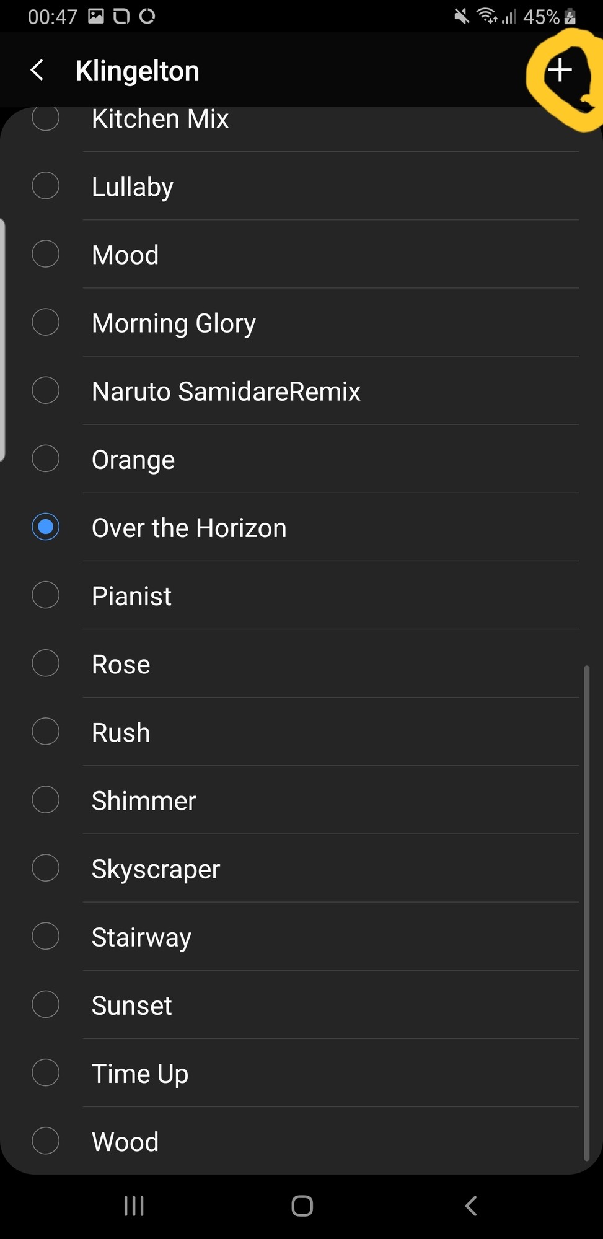Screen dimensions: 603x1239
Task: Open recent apps in navigation bar
Action: coord(134,1206)
